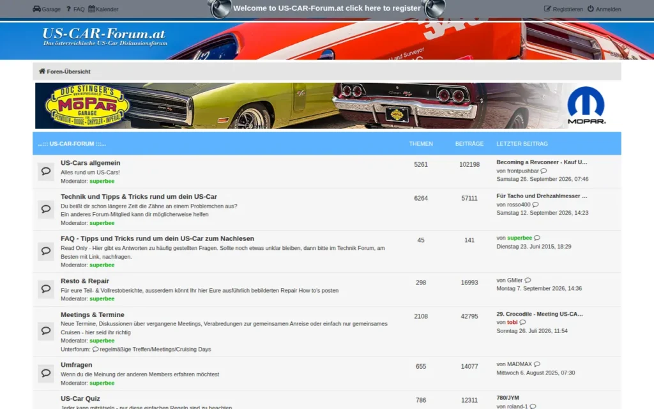Screen dimensions: 654x409
Task: Open the '29. Crocodile - Meeting' last post
Action: click(539, 314)
